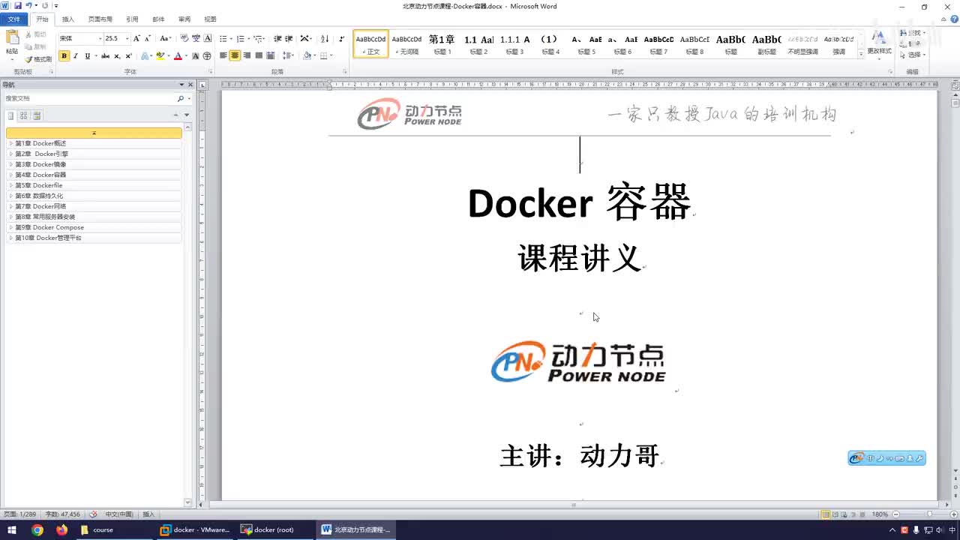Sort text with the A-Z sort icon
The height and width of the screenshot is (540, 960).
click(x=325, y=39)
